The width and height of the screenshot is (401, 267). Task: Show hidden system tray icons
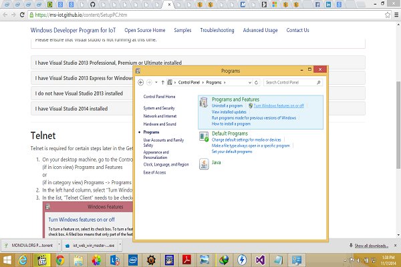345,260
